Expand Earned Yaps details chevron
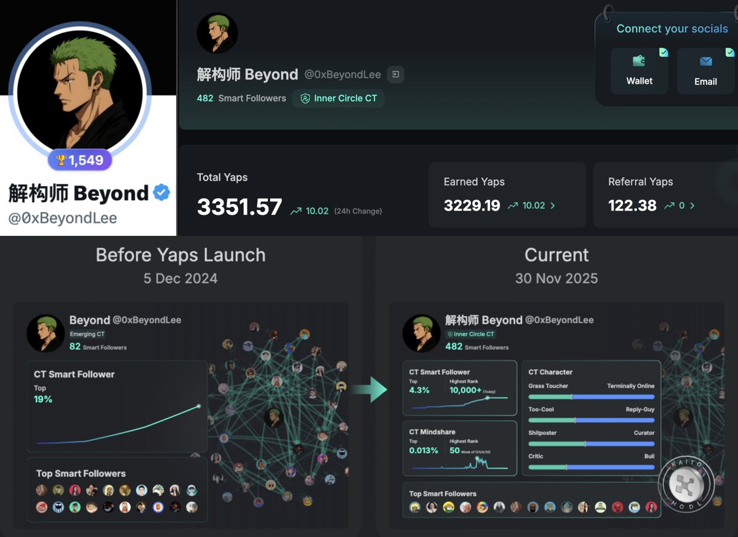 (553, 206)
